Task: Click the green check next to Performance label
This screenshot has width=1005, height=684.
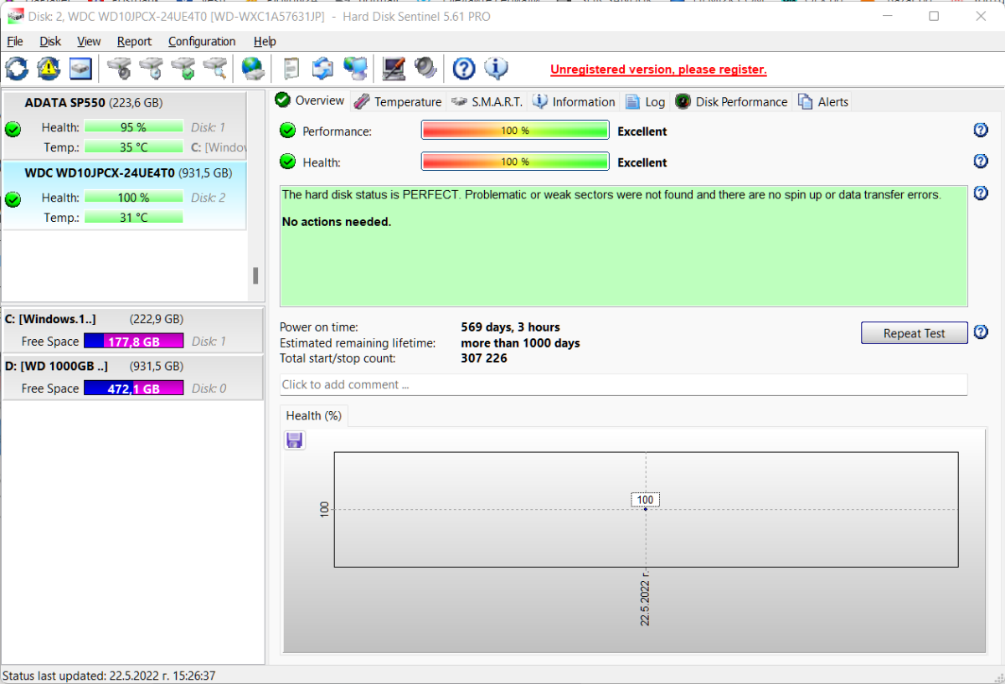Action: coord(287,131)
